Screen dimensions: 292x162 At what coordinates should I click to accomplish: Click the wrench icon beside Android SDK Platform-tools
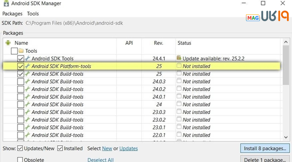pos(27,66)
